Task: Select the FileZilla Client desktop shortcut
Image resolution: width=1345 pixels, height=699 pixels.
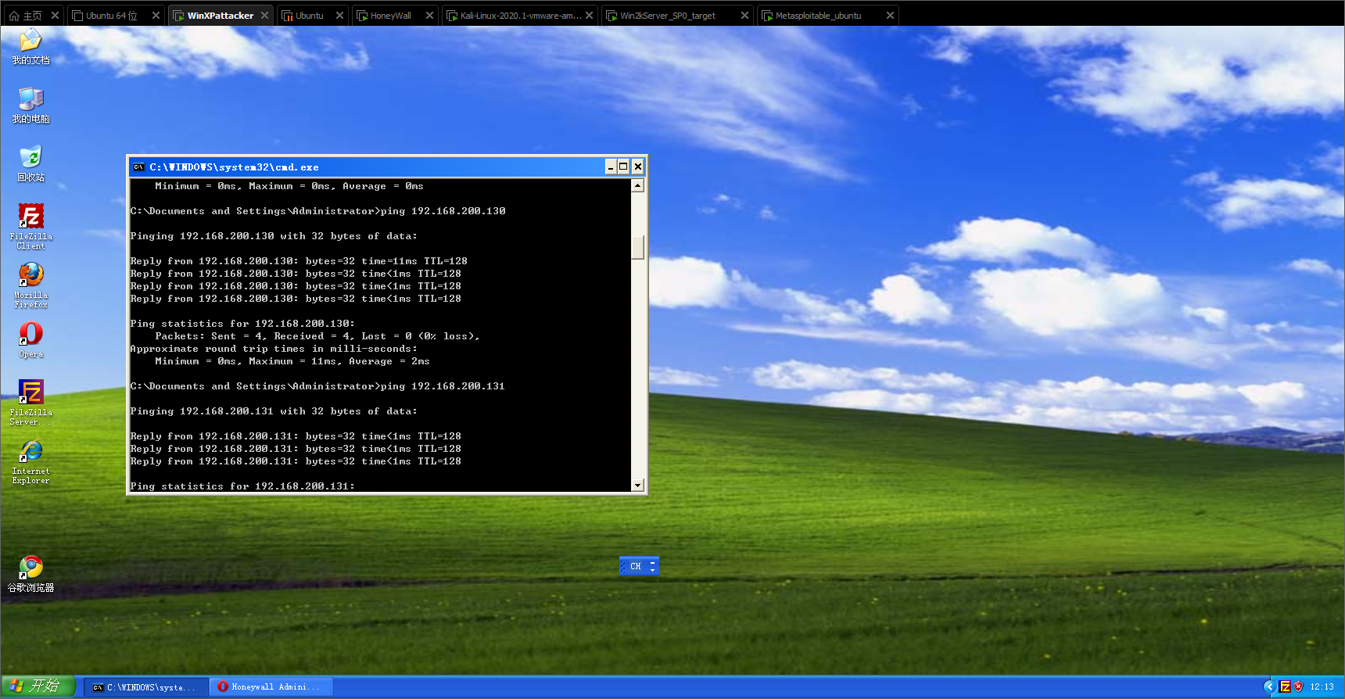Action: 30,226
